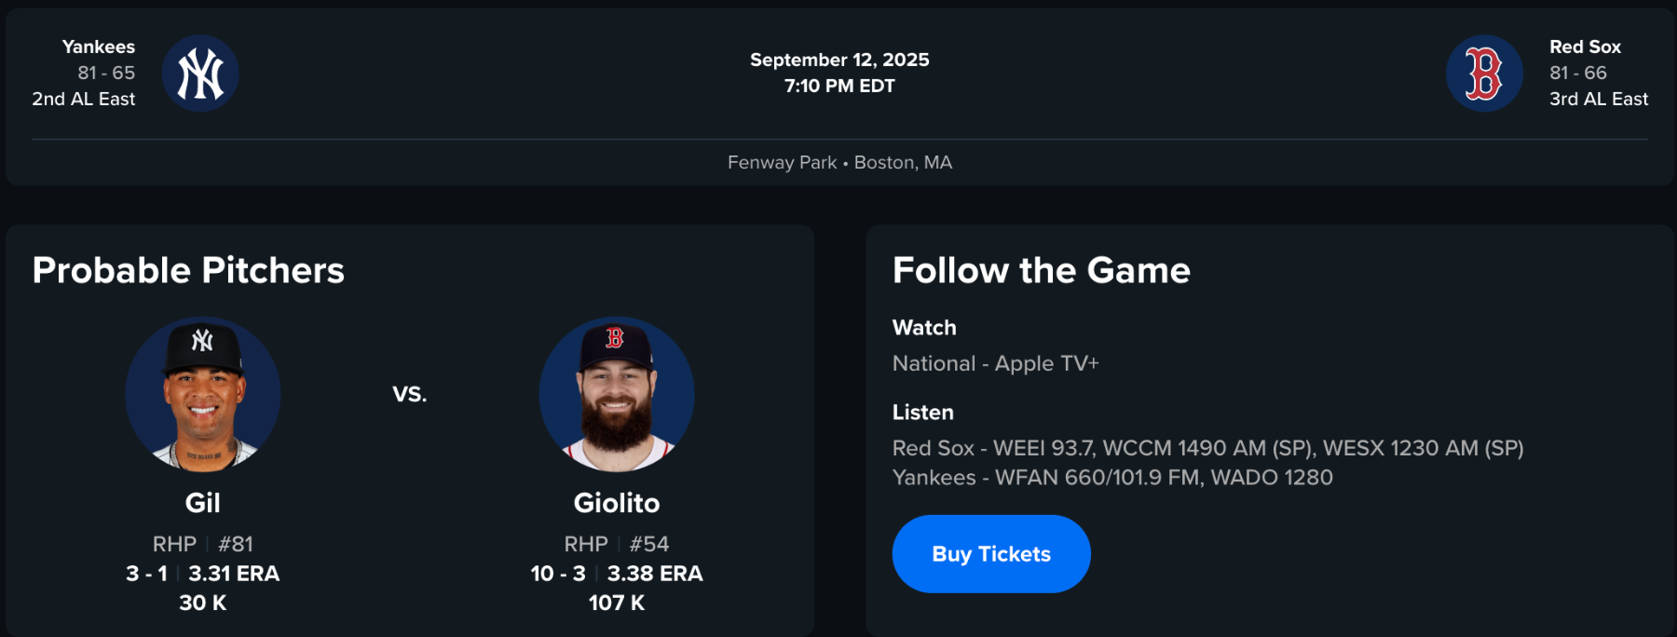Open the Gil pitcher name link
The height and width of the screenshot is (637, 1677).
[x=203, y=503]
